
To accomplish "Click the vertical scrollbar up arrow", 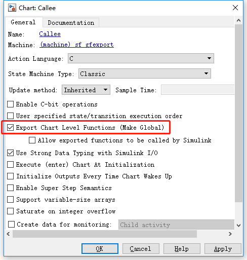I will click(238, 20).
